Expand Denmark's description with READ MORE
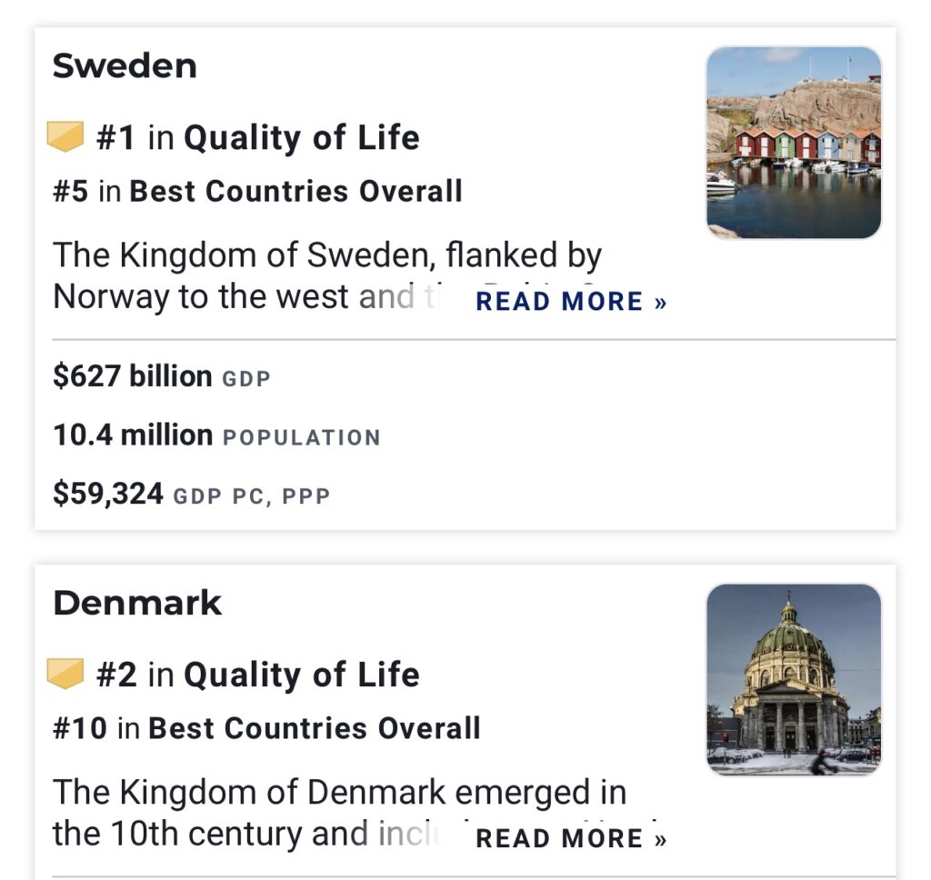The width and height of the screenshot is (931, 880). pyautogui.click(x=571, y=838)
